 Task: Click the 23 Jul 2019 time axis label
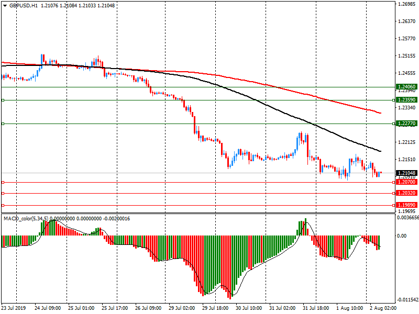14,308
